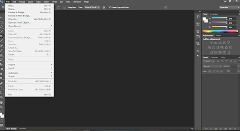Select the Hand tool

coord(1,103)
